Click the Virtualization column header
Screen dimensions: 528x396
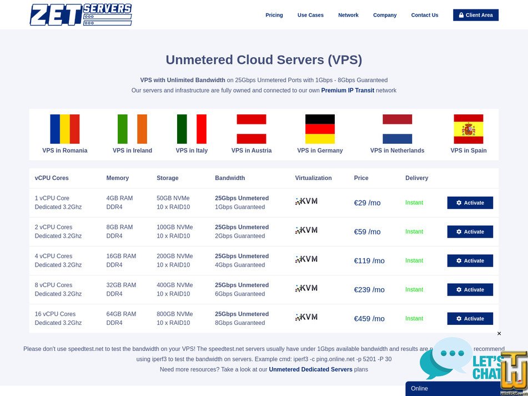[313, 178]
